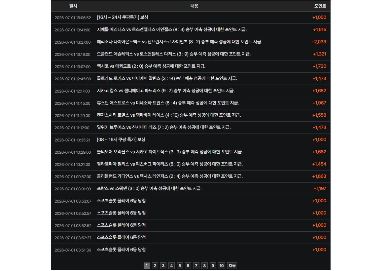This screenshot has height=271, width=389.
Task: Click timestamp 2026-07-01 09:57:00
Action: (x=73, y=177)
